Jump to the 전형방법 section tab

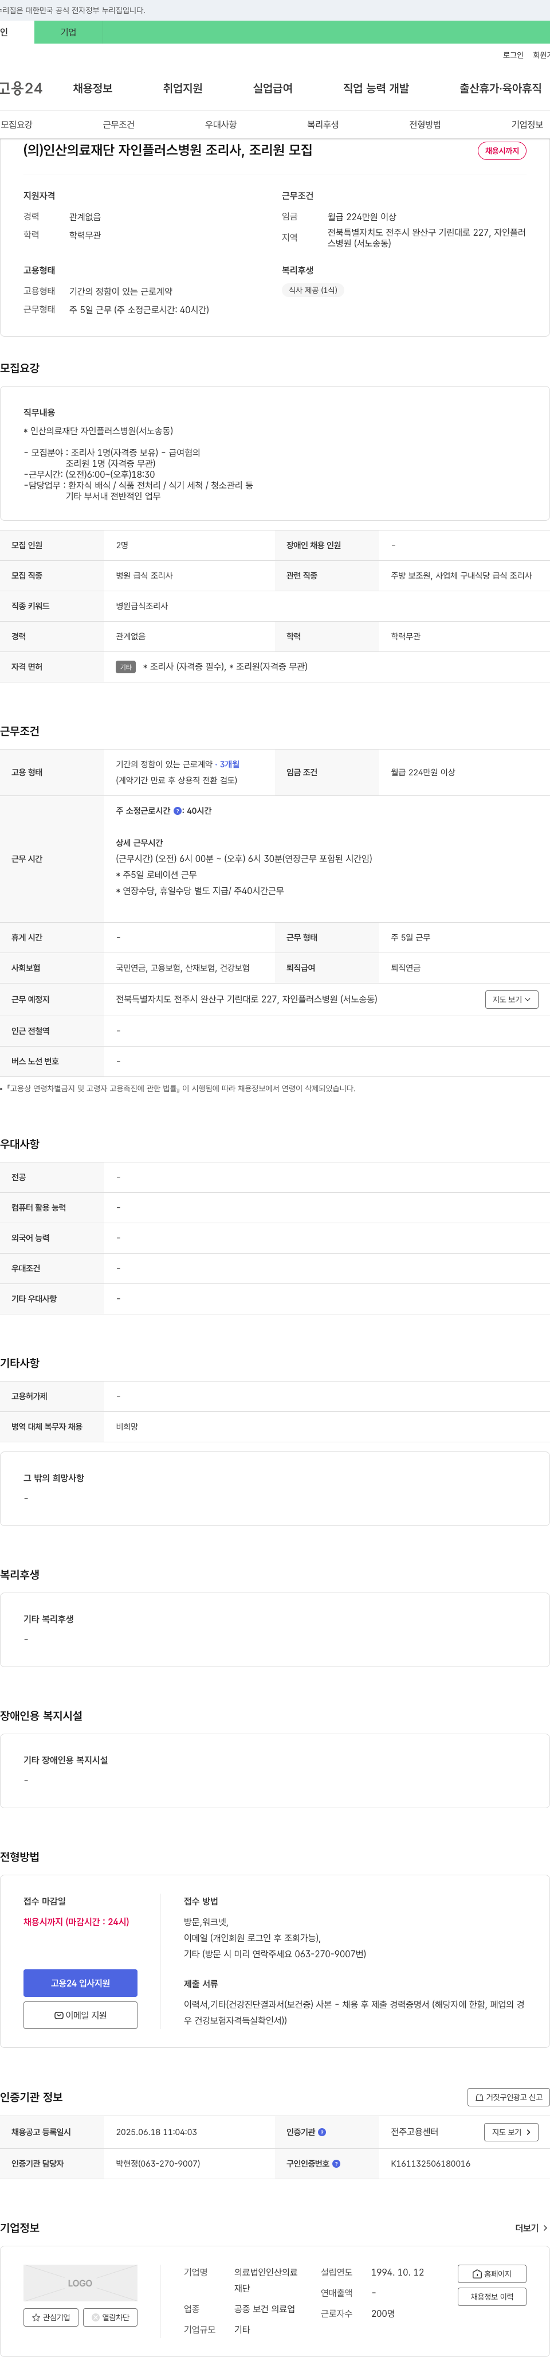[425, 124]
